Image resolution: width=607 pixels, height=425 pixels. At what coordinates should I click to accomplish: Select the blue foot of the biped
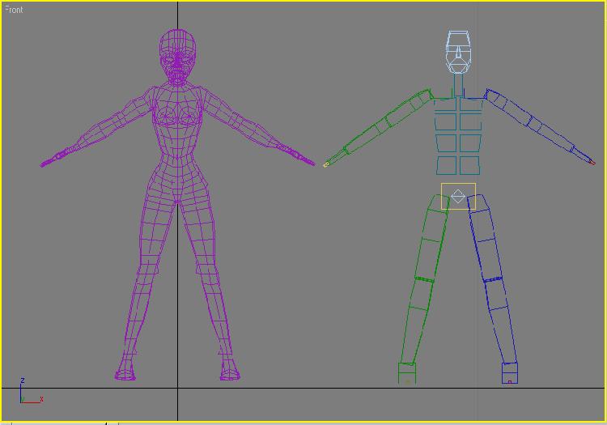coord(509,373)
